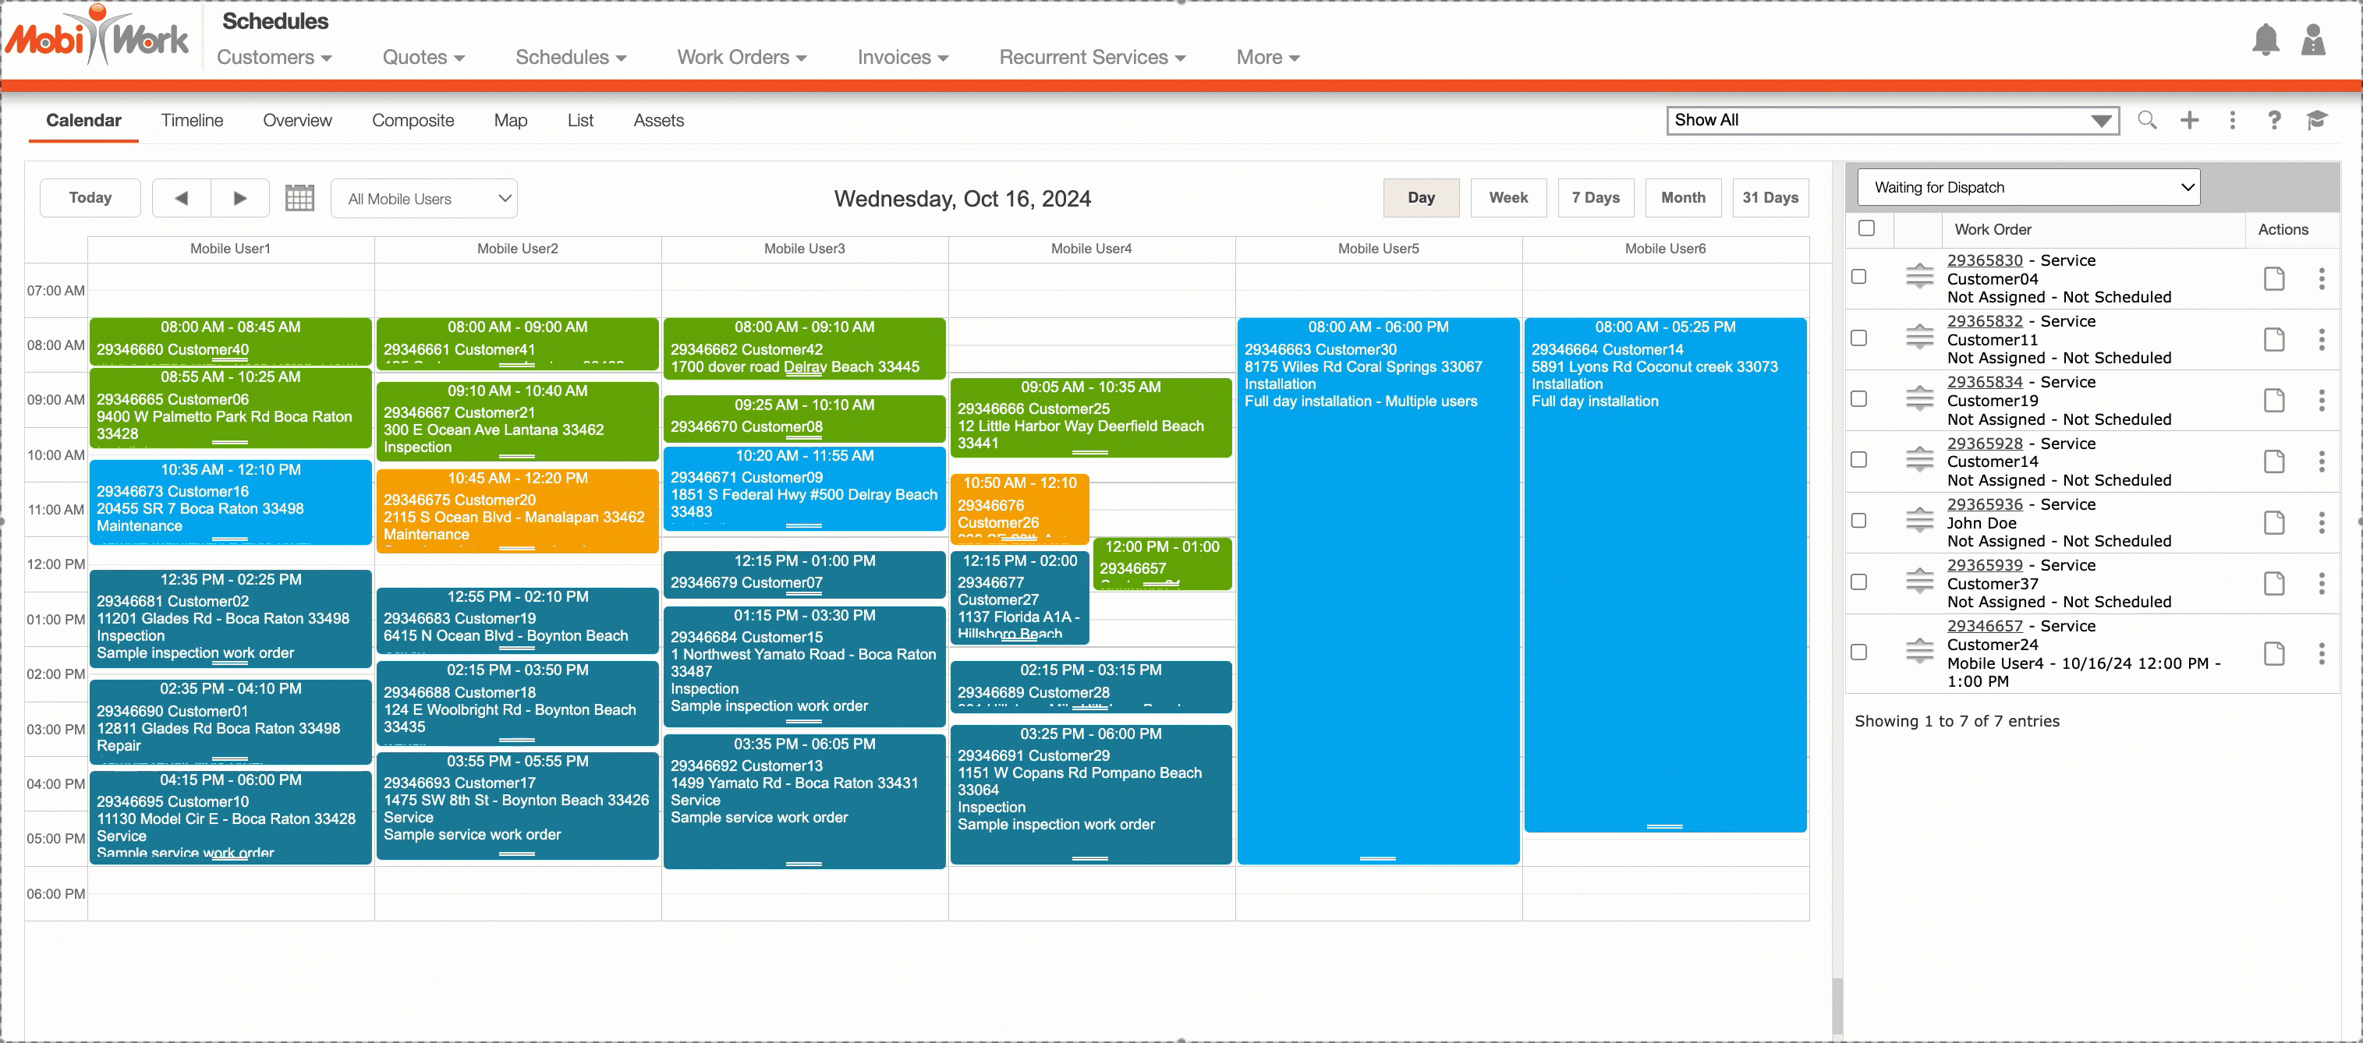Toggle select-all checkbox in Work Order header

tap(1865, 228)
